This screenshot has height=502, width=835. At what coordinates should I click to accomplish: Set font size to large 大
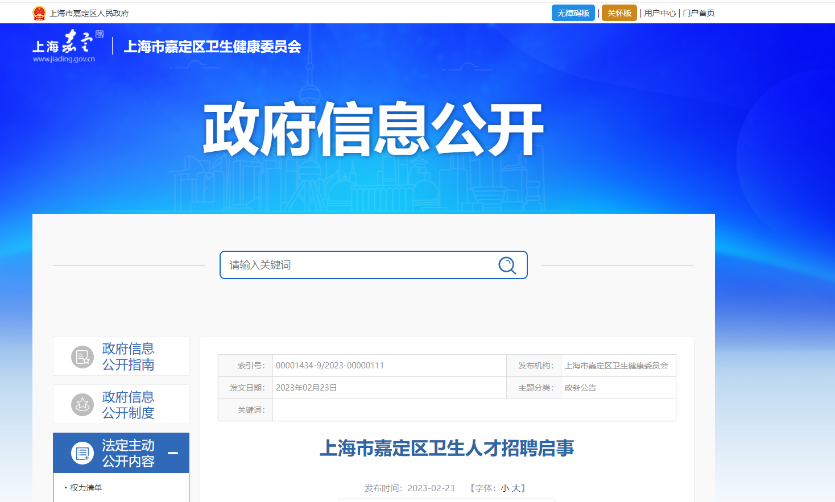515,488
